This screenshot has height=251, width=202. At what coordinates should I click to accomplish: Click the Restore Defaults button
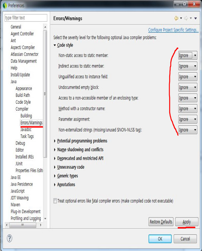click(x=161, y=222)
